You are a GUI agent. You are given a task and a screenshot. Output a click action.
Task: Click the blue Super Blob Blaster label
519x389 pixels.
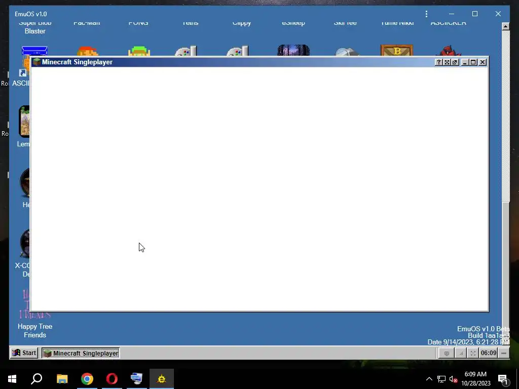[35, 27]
